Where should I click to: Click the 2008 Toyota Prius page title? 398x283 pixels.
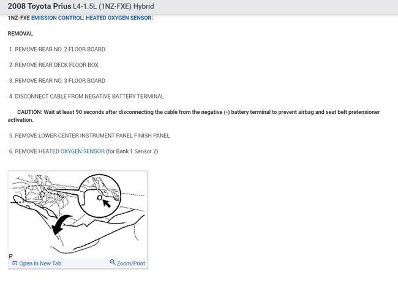39,6
